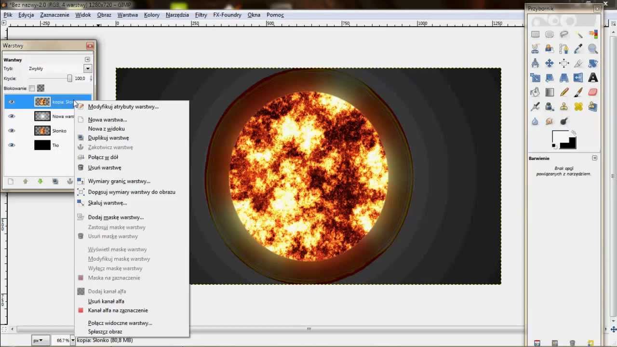Screen dimensions: 617x347
Task: Select the Scale tool
Action: coord(535,78)
